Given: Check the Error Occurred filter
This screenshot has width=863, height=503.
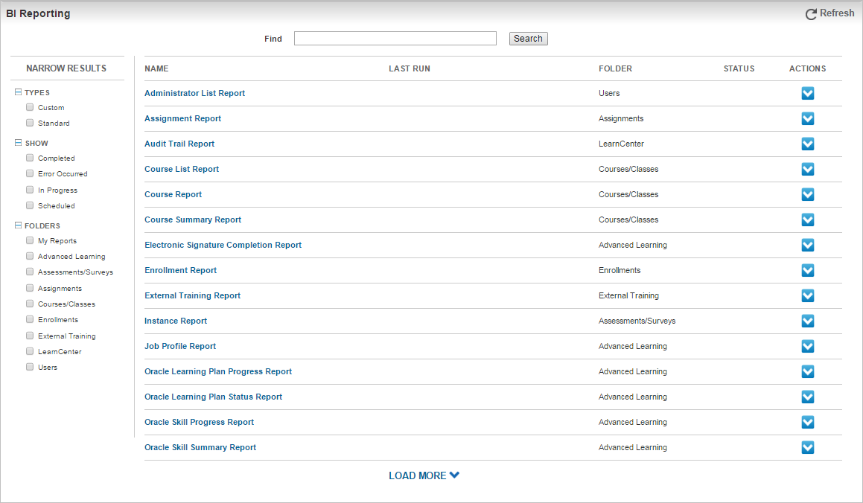Looking at the screenshot, I should (x=30, y=173).
